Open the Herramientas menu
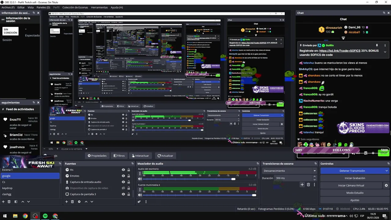The image size is (391, 220). [x=99, y=7]
